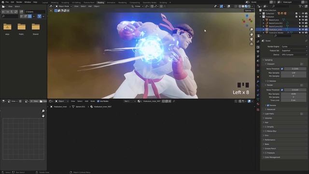Toggle Viewport Noise Threshold checkbox
The width and height of the screenshot is (309, 174).
282,69
